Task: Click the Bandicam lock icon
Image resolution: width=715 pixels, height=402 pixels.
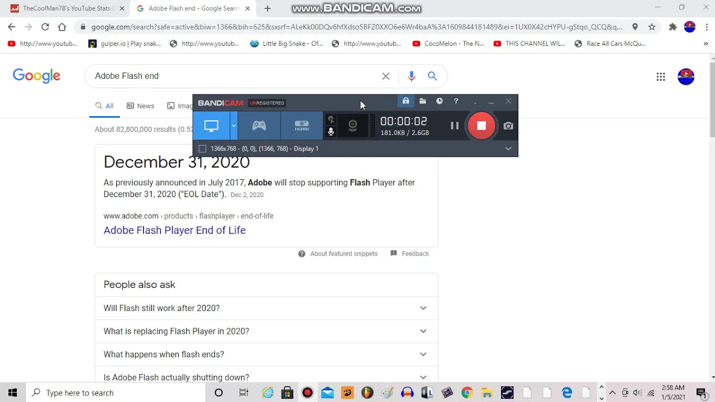Action: (x=406, y=101)
